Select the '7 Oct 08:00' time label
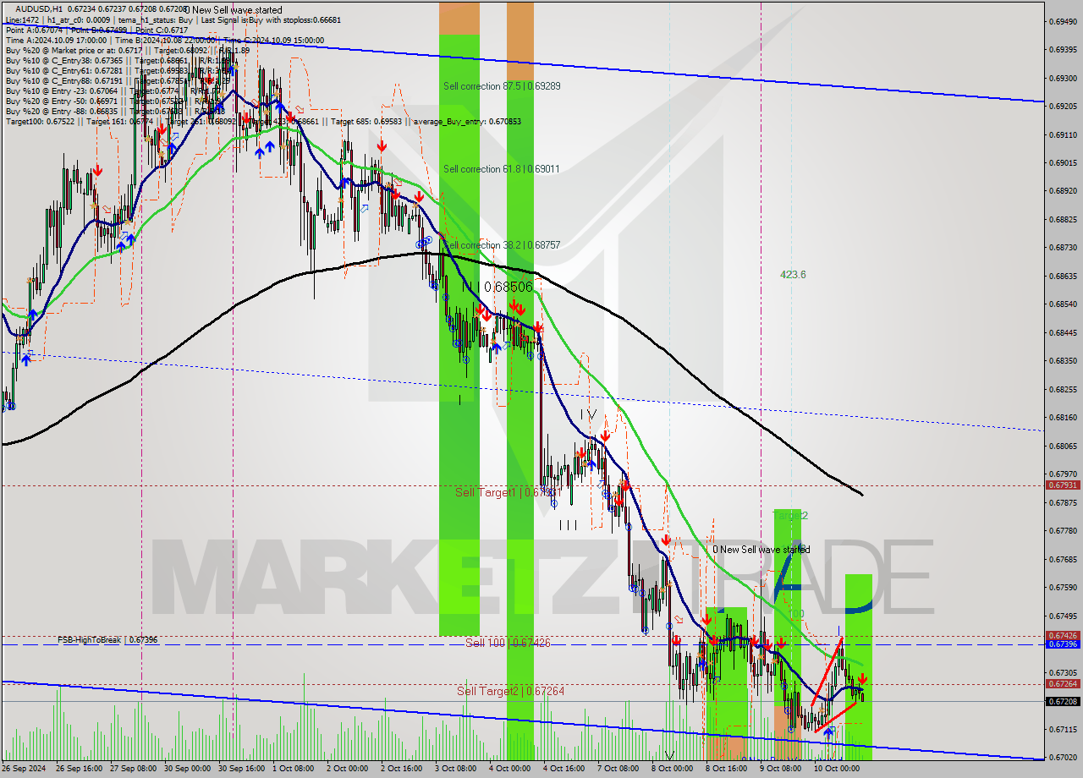The image size is (1083, 778). [x=618, y=769]
